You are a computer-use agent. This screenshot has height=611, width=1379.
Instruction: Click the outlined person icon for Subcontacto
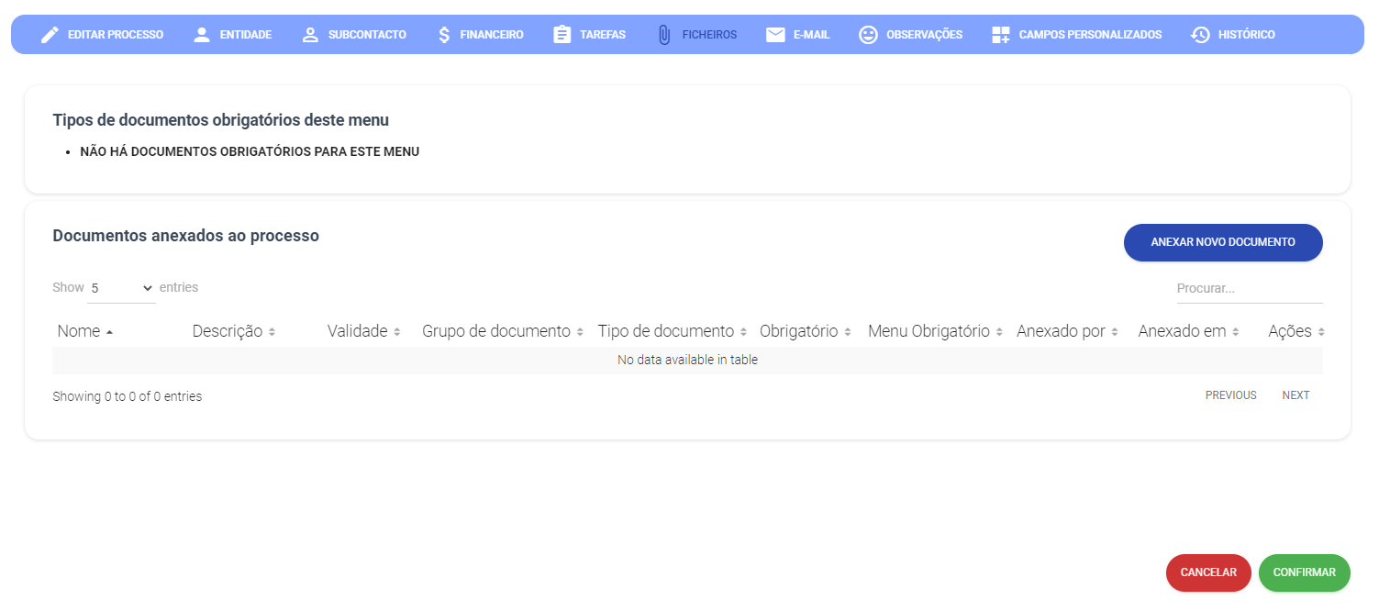pos(310,35)
